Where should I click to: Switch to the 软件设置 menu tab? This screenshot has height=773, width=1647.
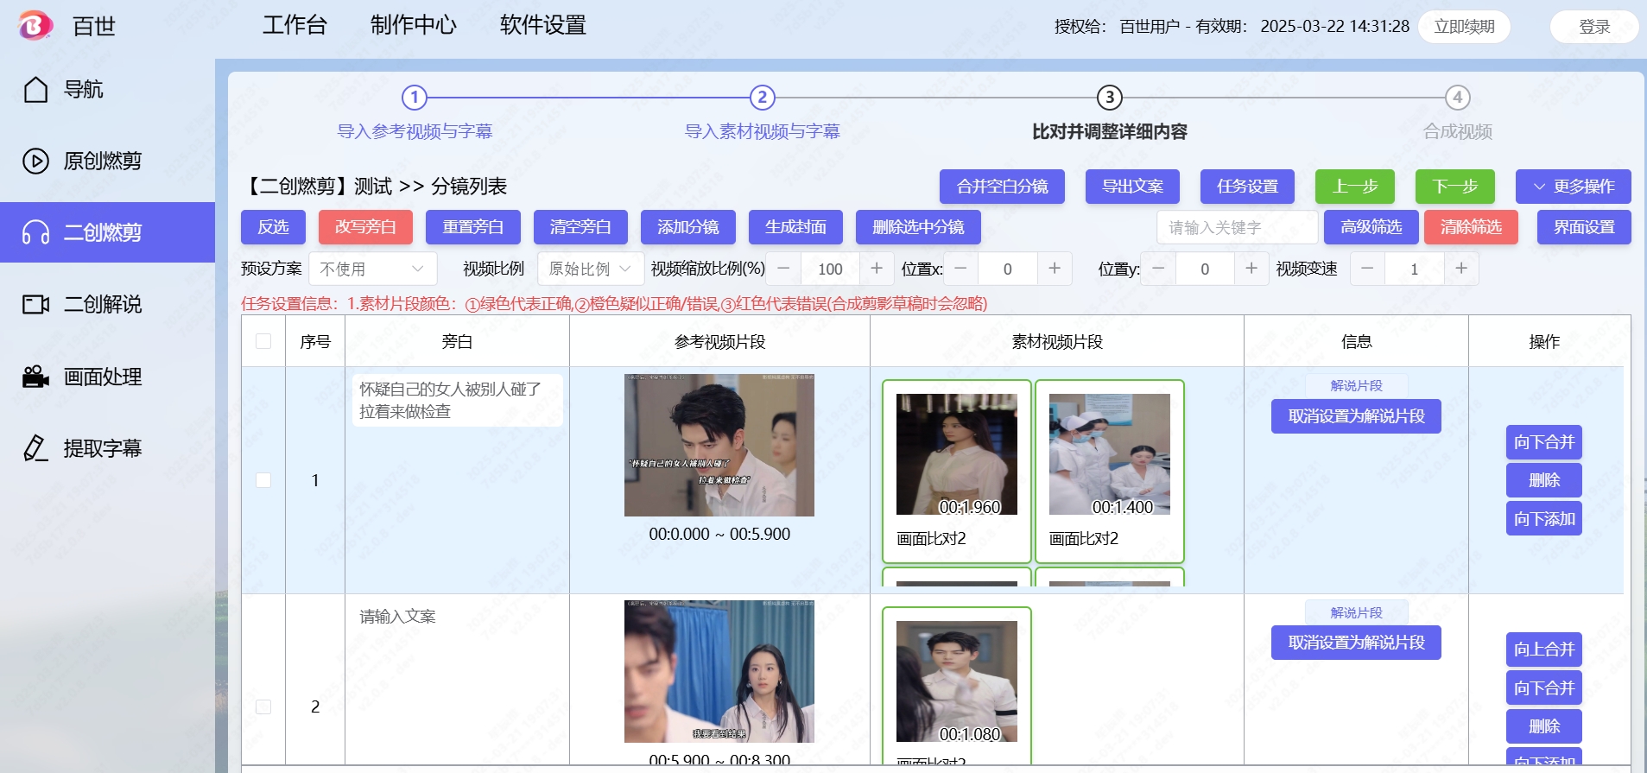[542, 25]
